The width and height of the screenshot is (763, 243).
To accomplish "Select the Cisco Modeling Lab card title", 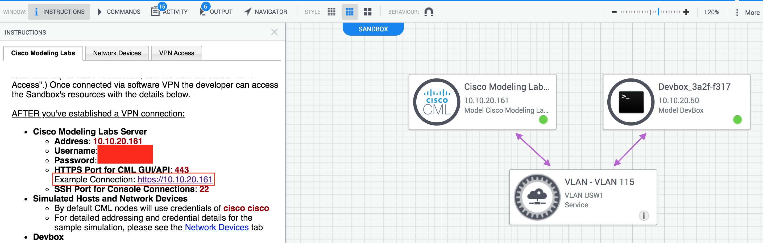I will (506, 87).
